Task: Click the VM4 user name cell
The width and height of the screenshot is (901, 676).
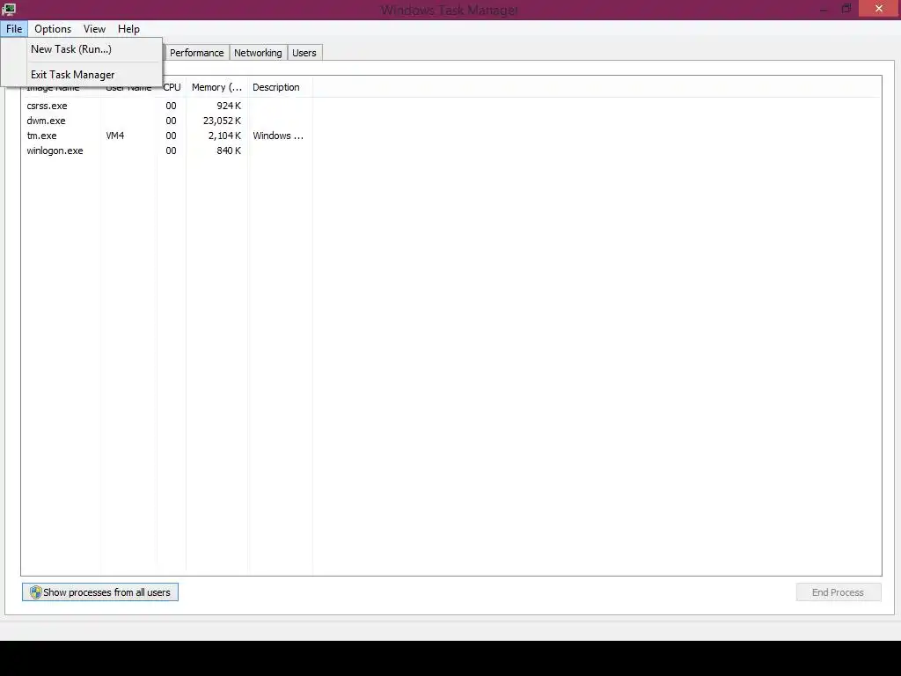Action: [x=115, y=136]
